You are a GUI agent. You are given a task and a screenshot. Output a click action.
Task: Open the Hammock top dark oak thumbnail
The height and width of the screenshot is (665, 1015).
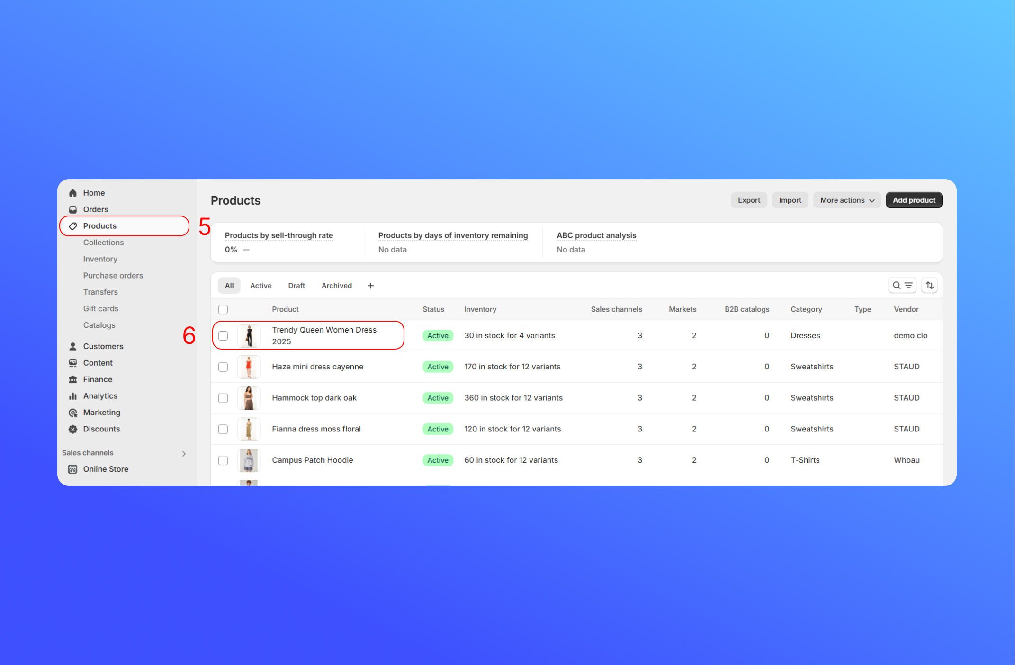249,398
